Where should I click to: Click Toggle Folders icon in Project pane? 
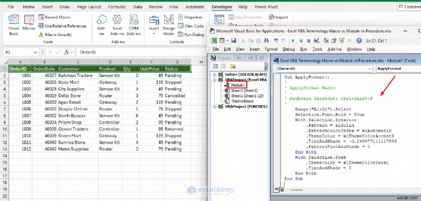233,66
